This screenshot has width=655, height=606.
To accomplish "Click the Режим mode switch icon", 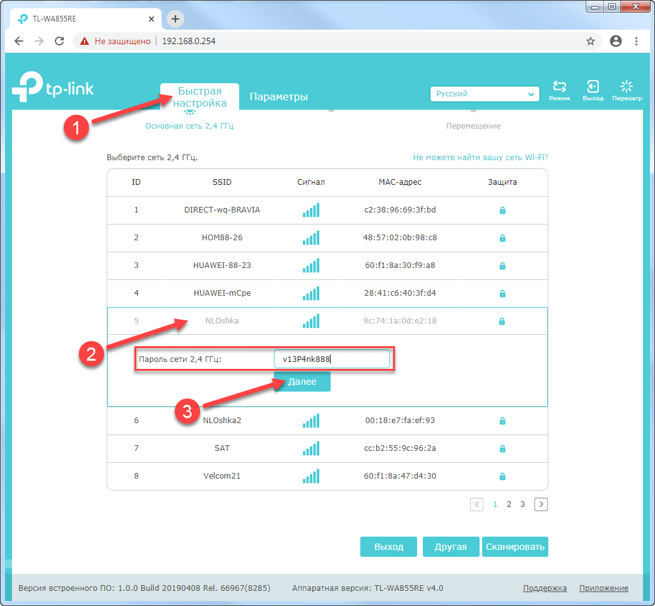I will pyautogui.click(x=559, y=87).
